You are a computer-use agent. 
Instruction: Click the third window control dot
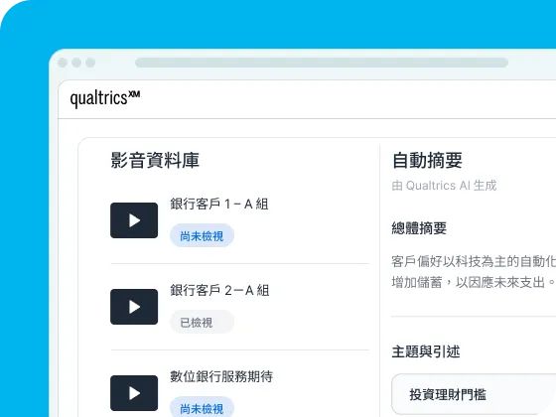pyautogui.click(x=90, y=63)
